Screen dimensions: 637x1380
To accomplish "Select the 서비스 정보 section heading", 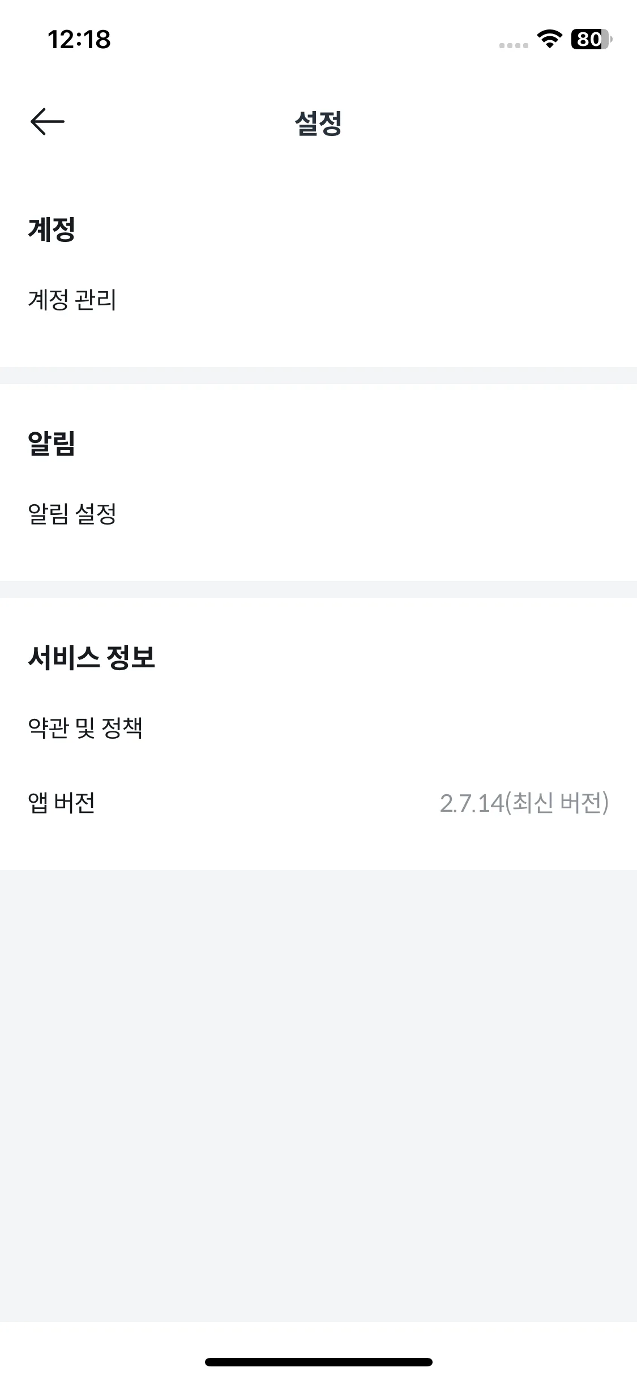I will (91, 658).
